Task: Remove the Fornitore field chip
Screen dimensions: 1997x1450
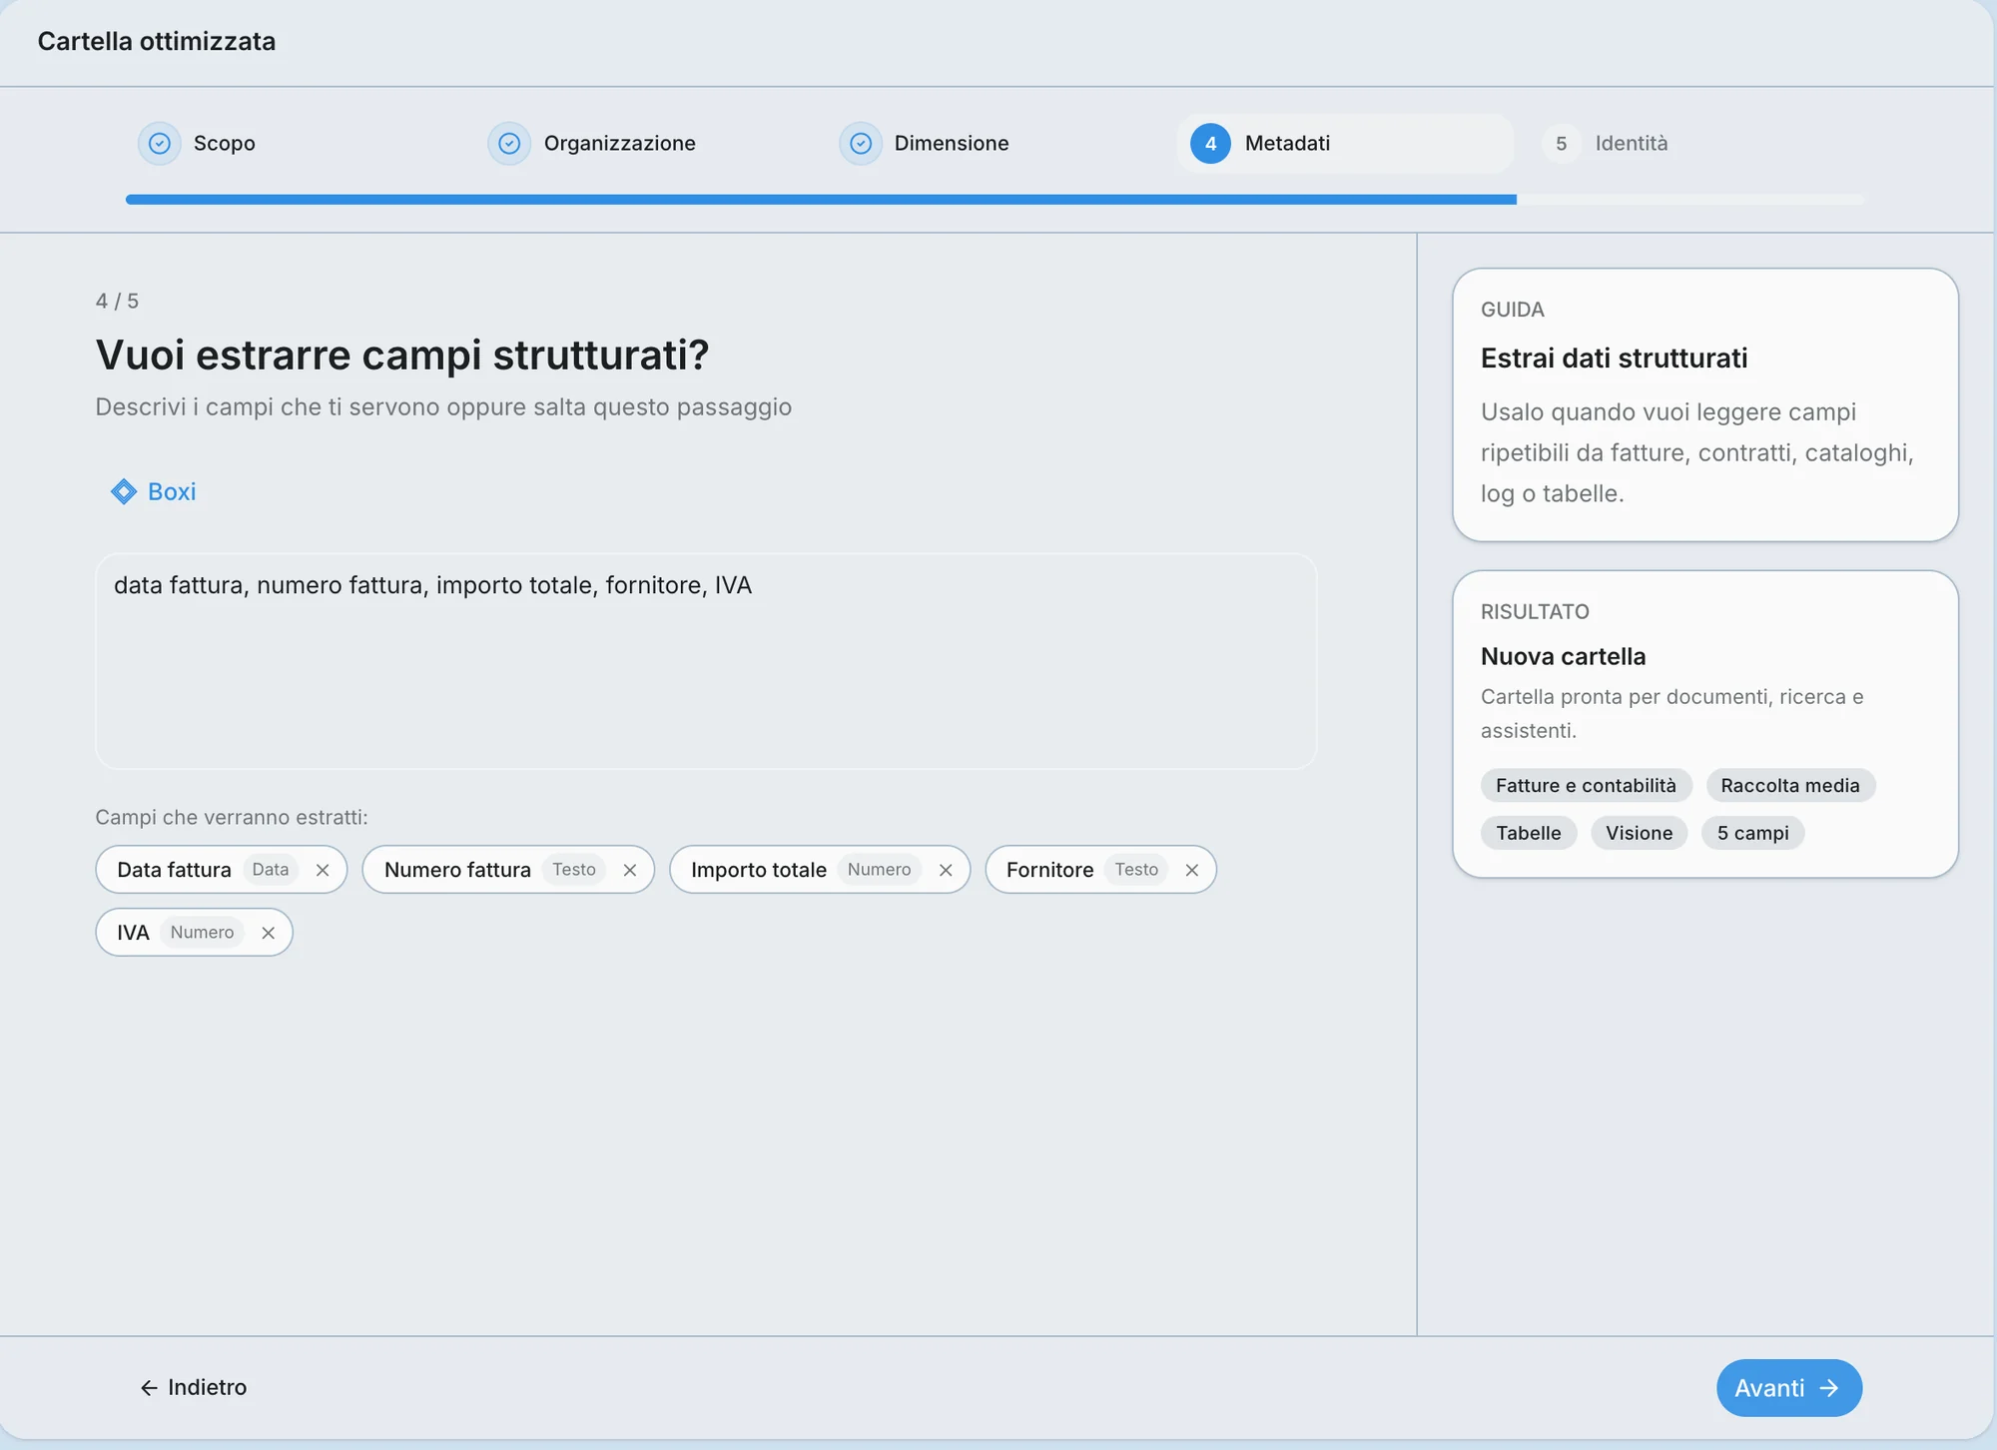Action: [x=1192, y=870]
